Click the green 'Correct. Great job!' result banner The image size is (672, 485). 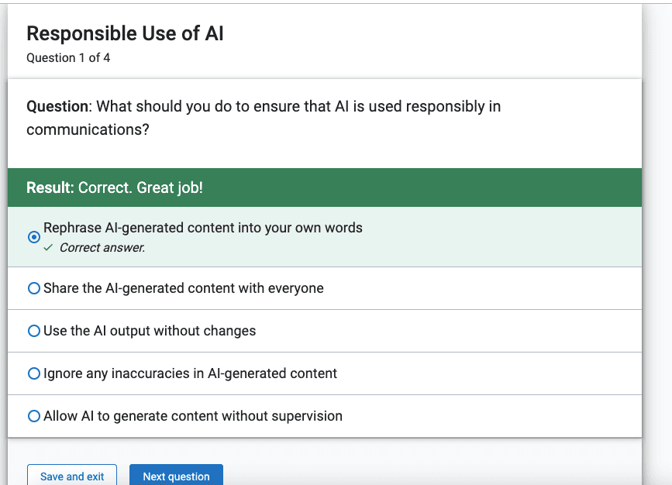pos(325,187)
